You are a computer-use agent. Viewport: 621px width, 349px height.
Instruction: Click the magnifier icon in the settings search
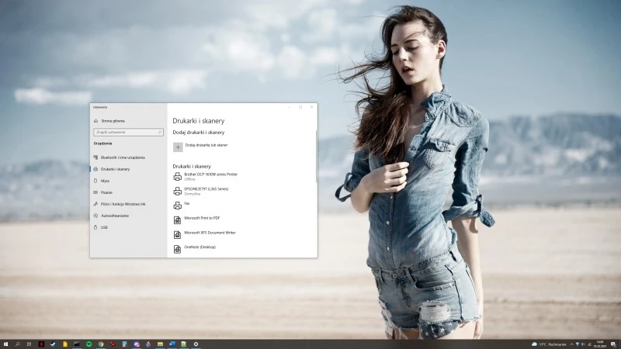(160, 132)
